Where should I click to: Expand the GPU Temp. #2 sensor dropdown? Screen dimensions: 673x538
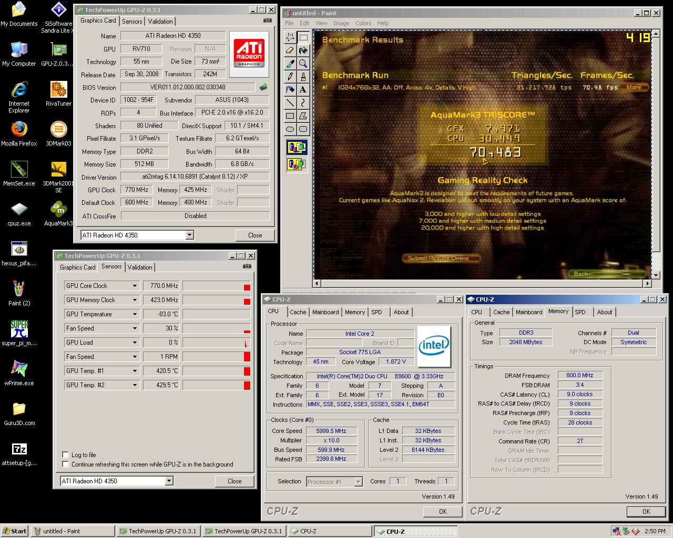tap(135, 385)
